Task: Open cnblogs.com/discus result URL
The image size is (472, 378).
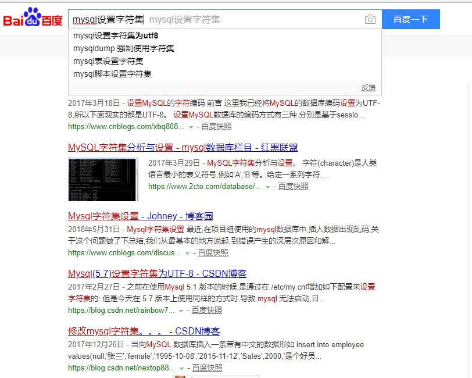Action: point(124,253)
